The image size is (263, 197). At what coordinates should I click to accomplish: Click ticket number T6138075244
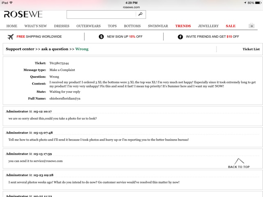click(x=59, y=63)
